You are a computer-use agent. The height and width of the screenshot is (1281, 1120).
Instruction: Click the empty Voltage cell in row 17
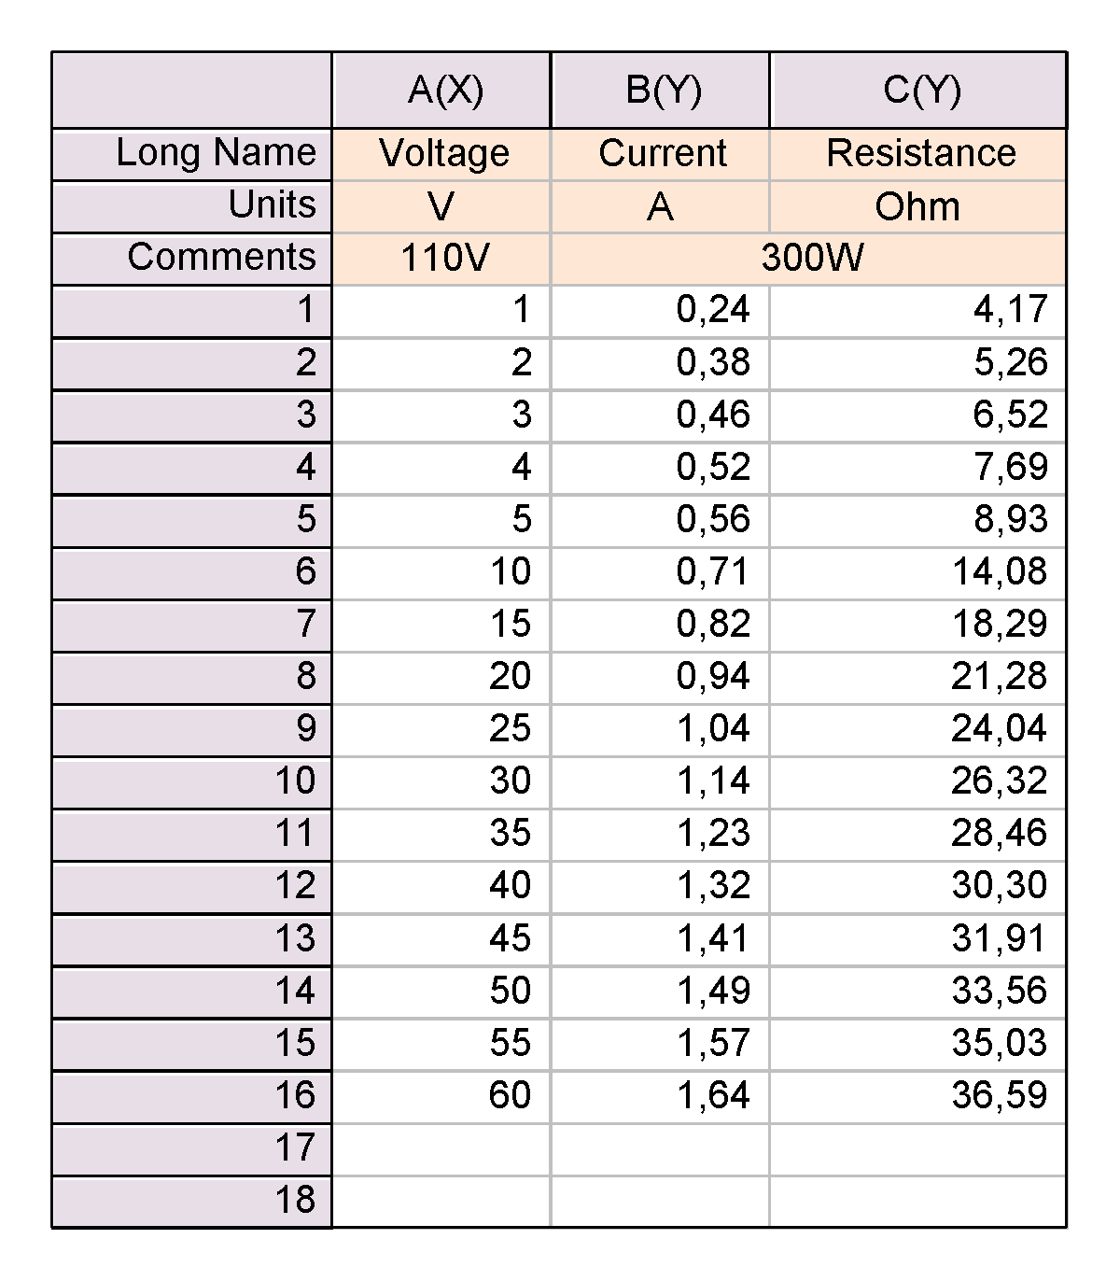[441, 1148]
